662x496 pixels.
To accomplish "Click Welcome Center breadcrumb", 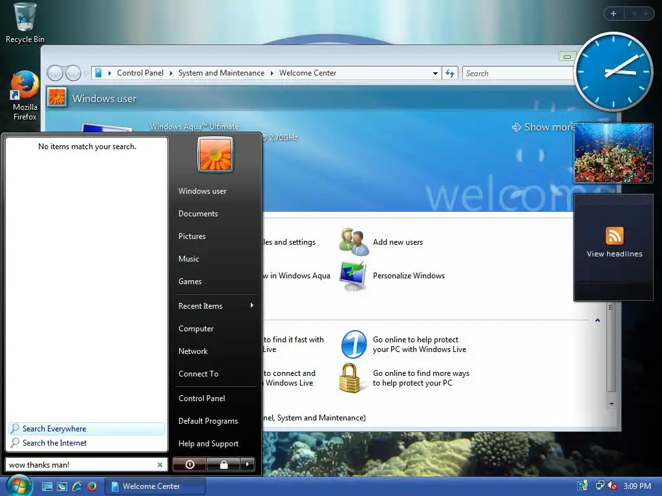I will point(308,73).
